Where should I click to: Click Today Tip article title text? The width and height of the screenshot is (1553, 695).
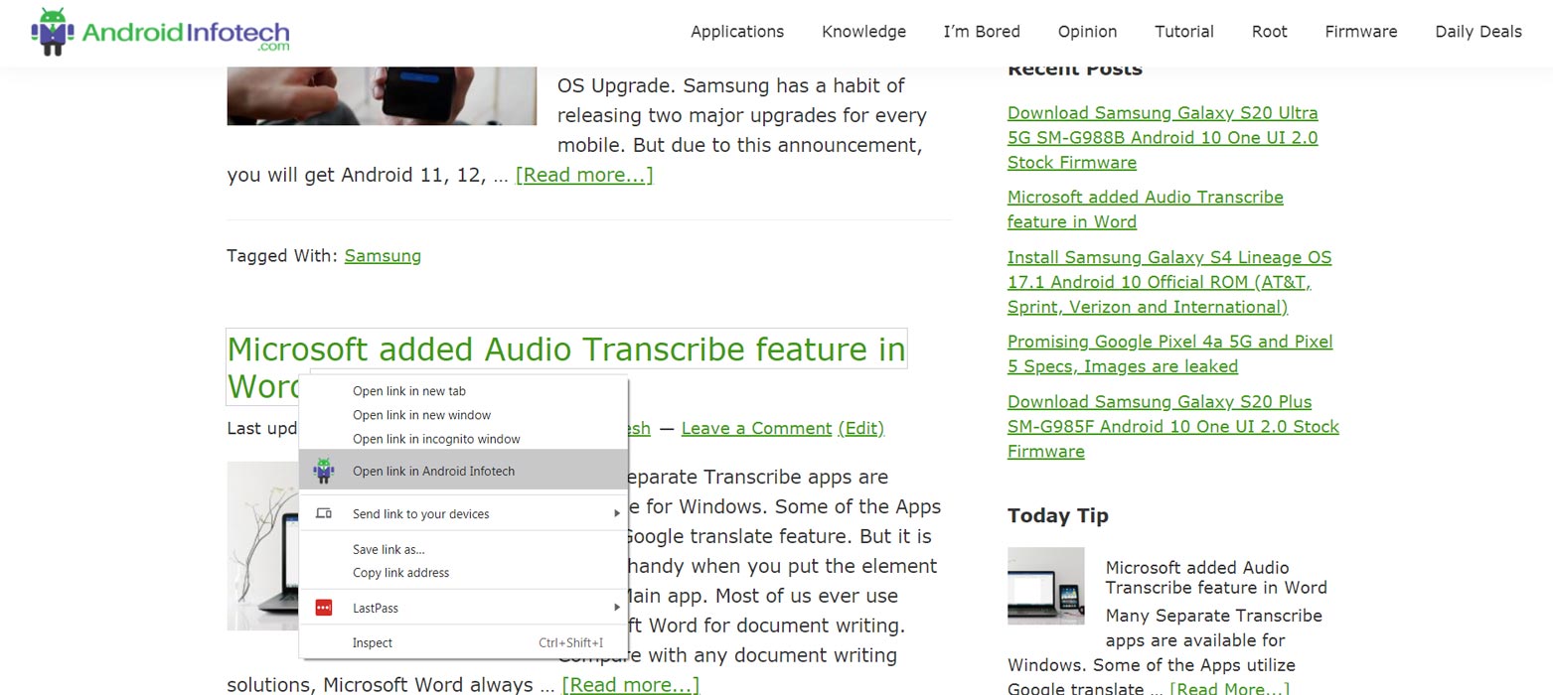pyautogui.click(x=1216, y=577)
